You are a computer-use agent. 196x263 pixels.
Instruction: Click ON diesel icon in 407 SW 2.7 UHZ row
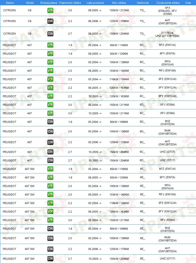coord(50,259)
